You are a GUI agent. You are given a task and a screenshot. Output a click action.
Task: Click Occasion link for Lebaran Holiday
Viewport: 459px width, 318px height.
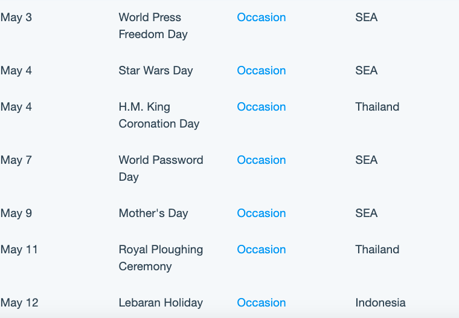(261, 302)
